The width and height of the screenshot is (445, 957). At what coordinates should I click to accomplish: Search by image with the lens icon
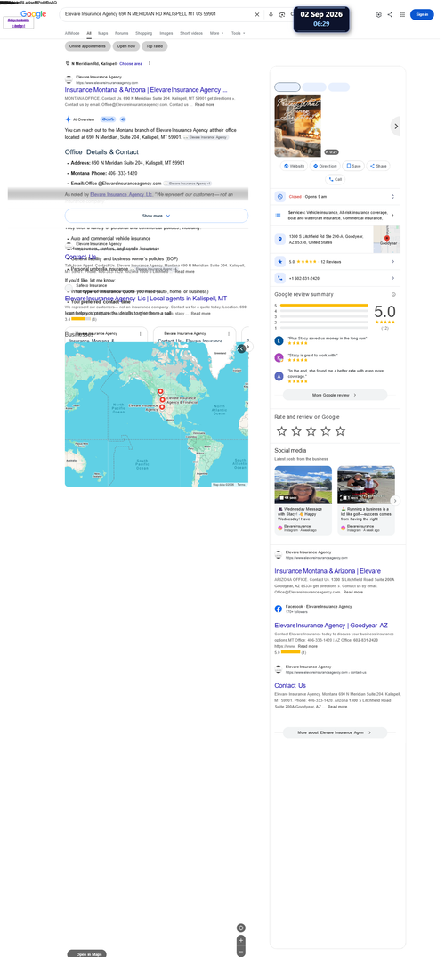tap(281, 14)
